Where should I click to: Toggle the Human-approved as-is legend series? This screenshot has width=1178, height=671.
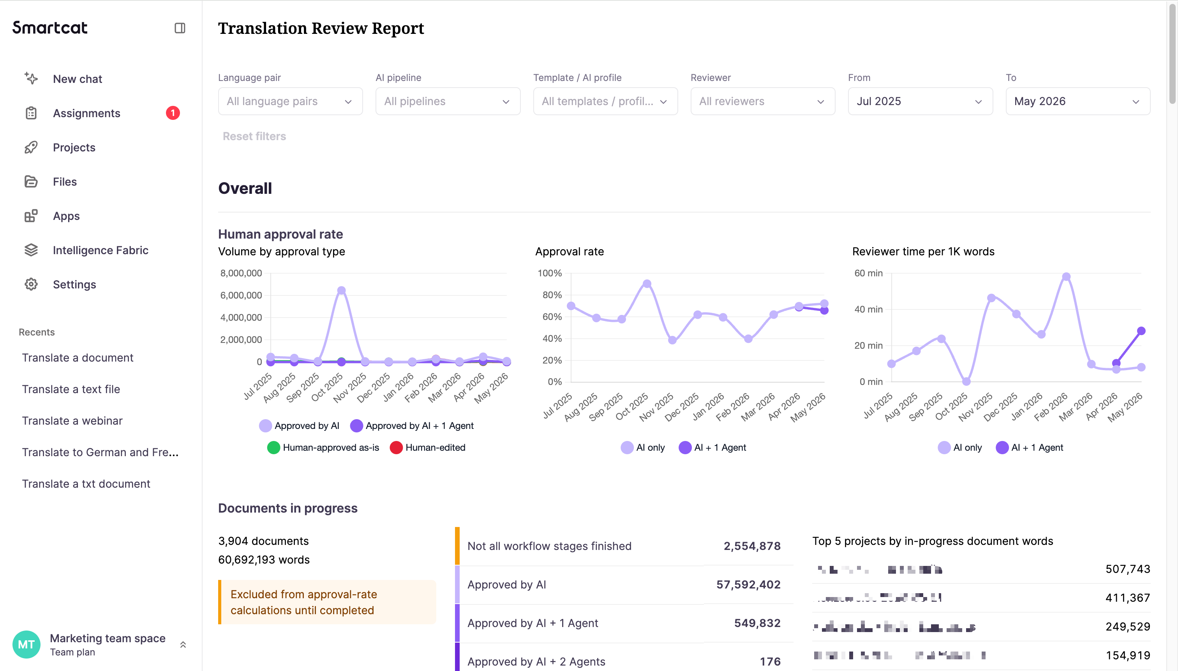(323, 448)
